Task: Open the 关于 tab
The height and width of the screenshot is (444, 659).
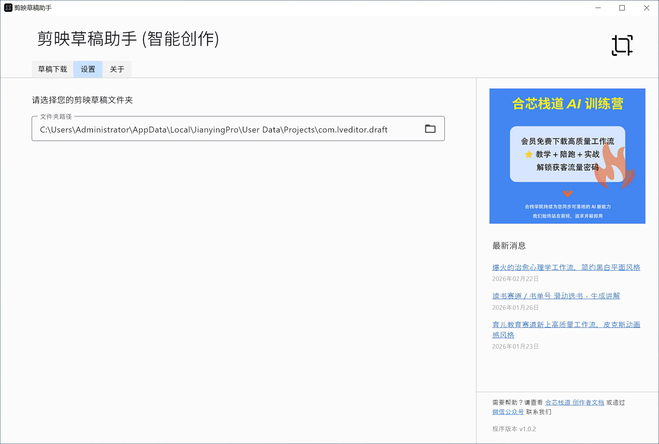Action: [x=117, y=69]
